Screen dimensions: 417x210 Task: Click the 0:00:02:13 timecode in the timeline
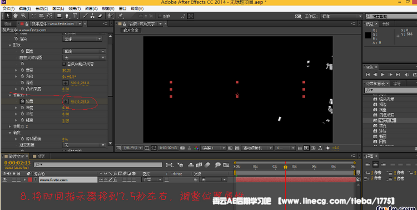[17, 163]
